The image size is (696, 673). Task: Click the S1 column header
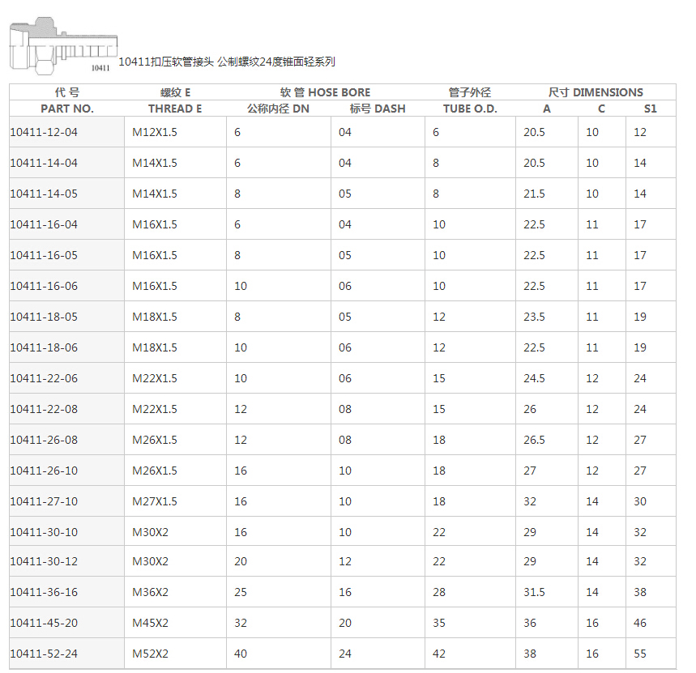click(650, 109)
